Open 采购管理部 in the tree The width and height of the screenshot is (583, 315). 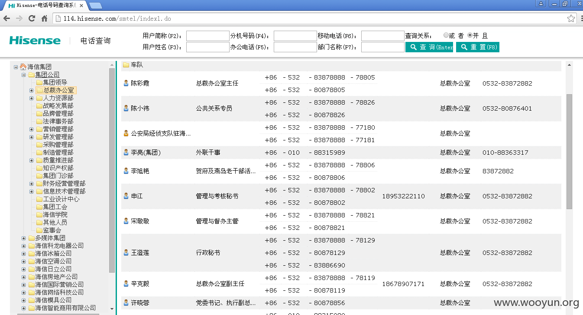[58, 145]
